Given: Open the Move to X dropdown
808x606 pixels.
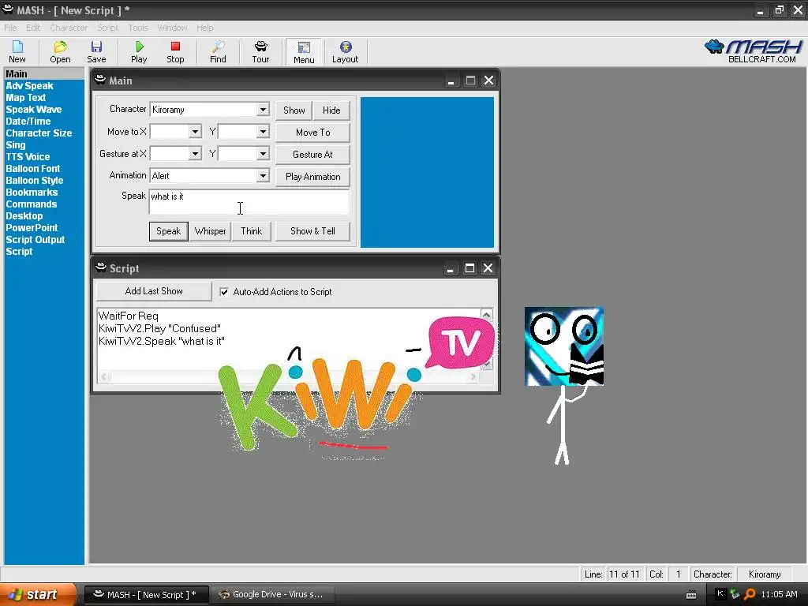Looking at the screenshot, I should (195, 132).
